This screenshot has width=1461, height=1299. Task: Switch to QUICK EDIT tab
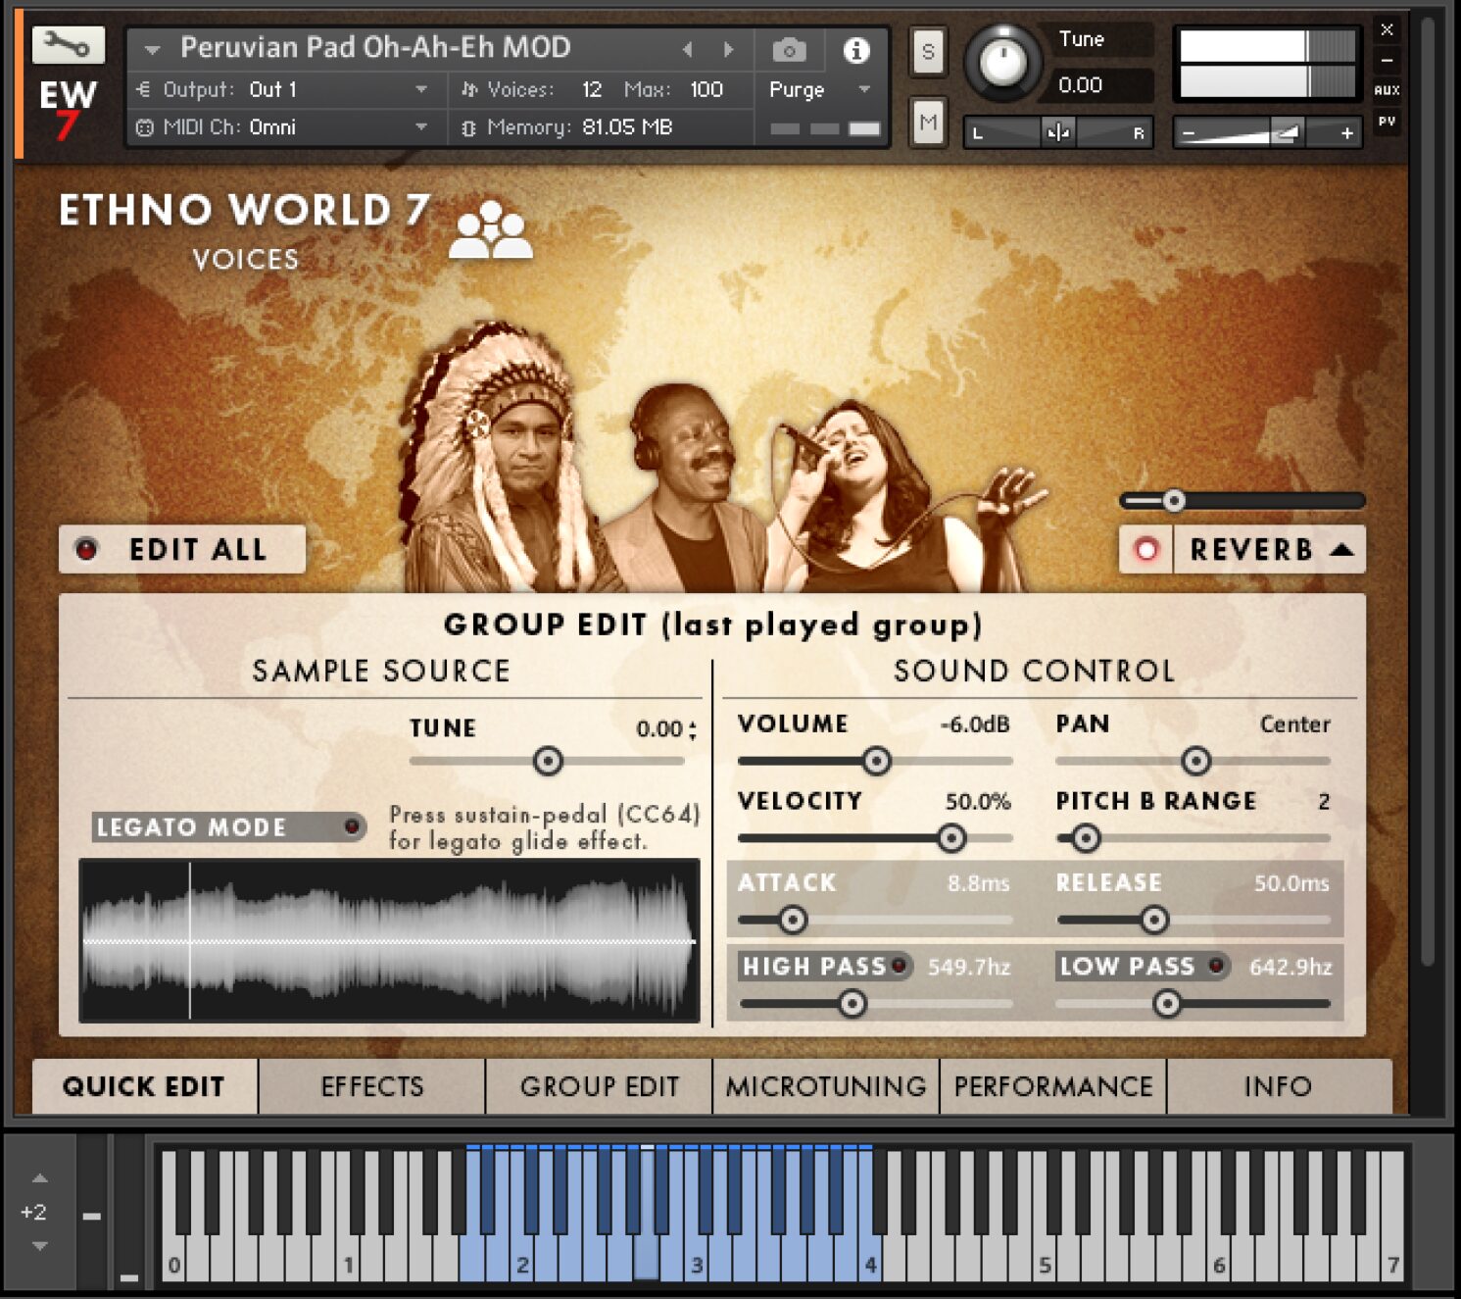point(144,1086)
